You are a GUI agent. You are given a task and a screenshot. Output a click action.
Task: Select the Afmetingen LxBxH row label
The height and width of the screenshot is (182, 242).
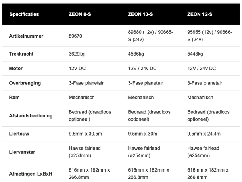(x=31, y=174)
